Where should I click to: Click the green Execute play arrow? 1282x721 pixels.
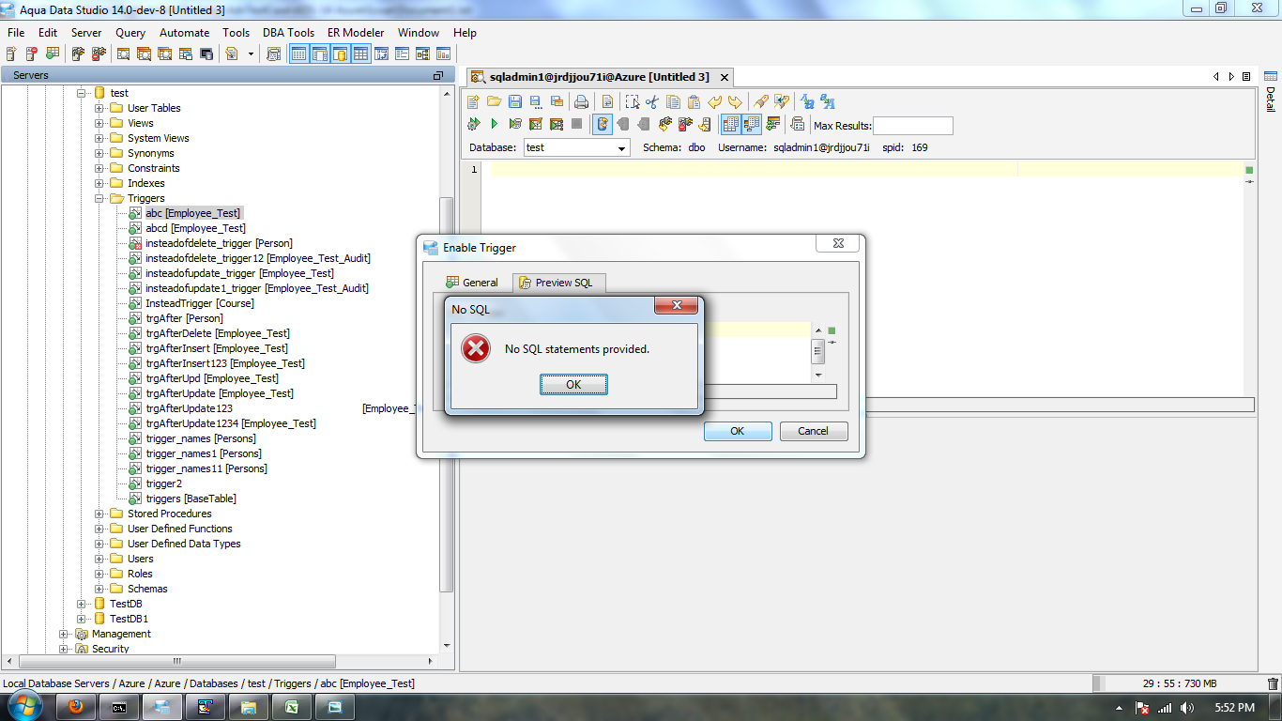point(494,124)
